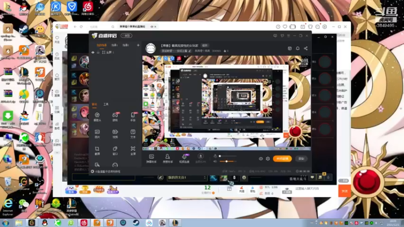Toggle visibility of the fullscreen source
This screenshot has height=227, width=404.
pos(93,52)
